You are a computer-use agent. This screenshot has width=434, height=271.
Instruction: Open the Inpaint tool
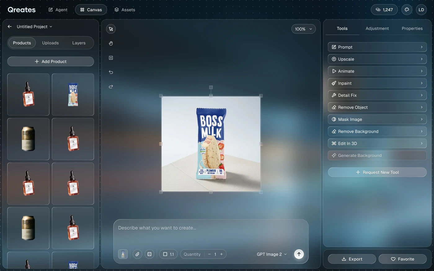(x=377, y=83)
